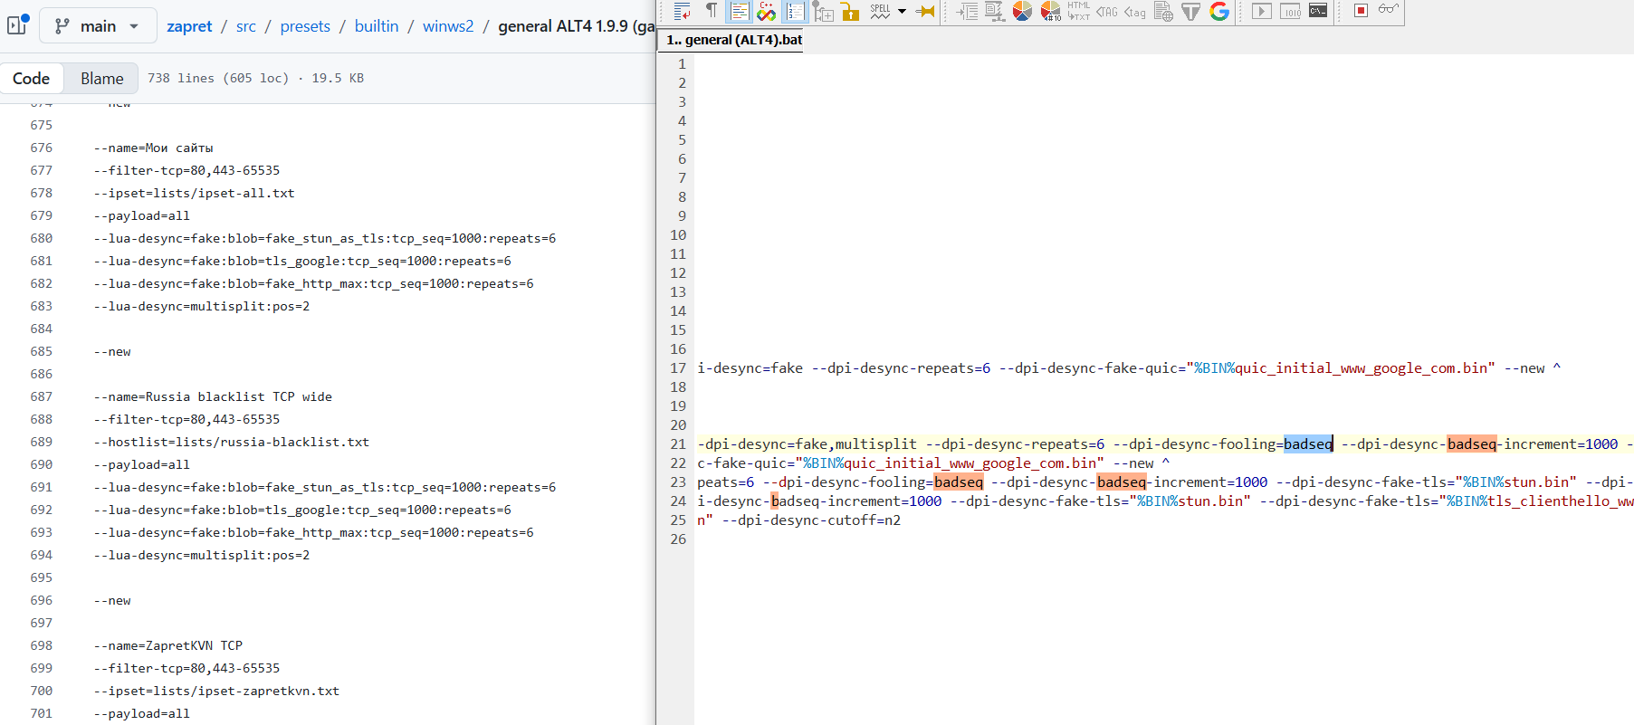Click the 1010 binary icon
1634x725 pixels.
point(1291,11)
